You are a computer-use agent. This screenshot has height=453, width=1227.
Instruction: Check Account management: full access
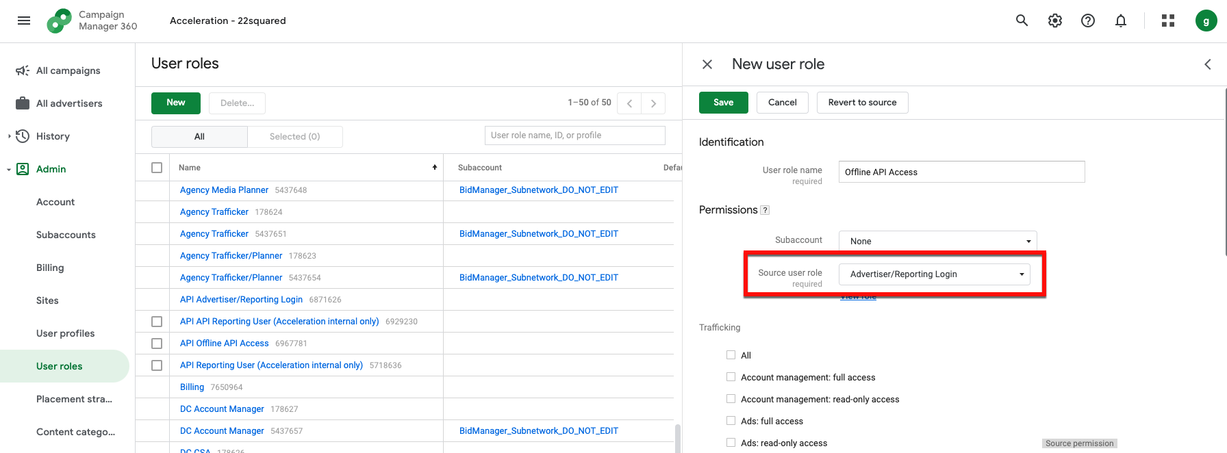click(x=731, y=377)
